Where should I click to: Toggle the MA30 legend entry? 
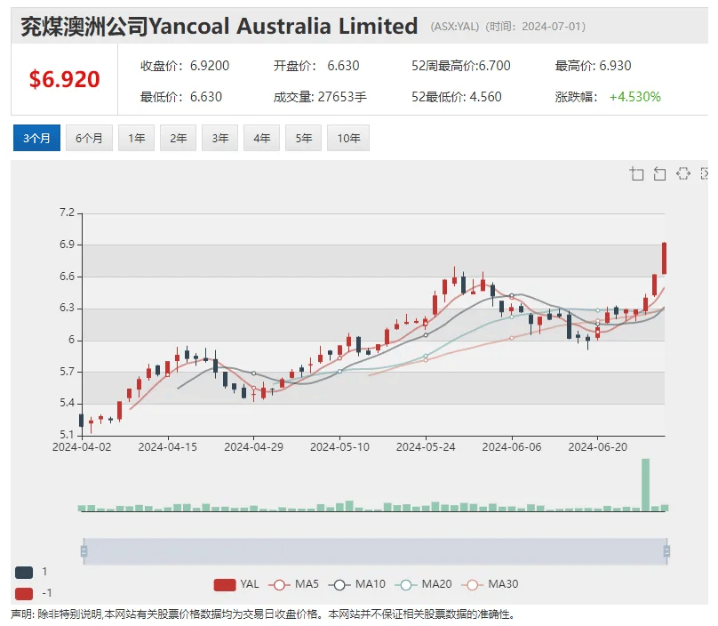click(x=491, y=584)
